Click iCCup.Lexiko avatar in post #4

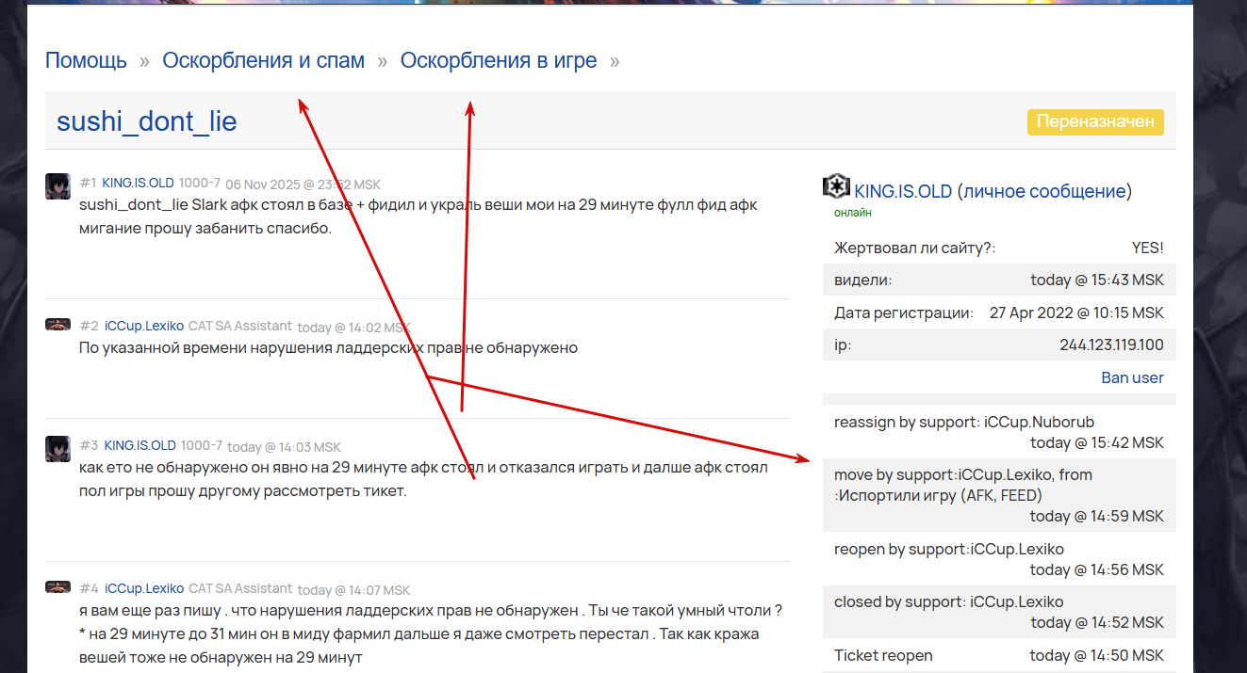pos(57,587)
